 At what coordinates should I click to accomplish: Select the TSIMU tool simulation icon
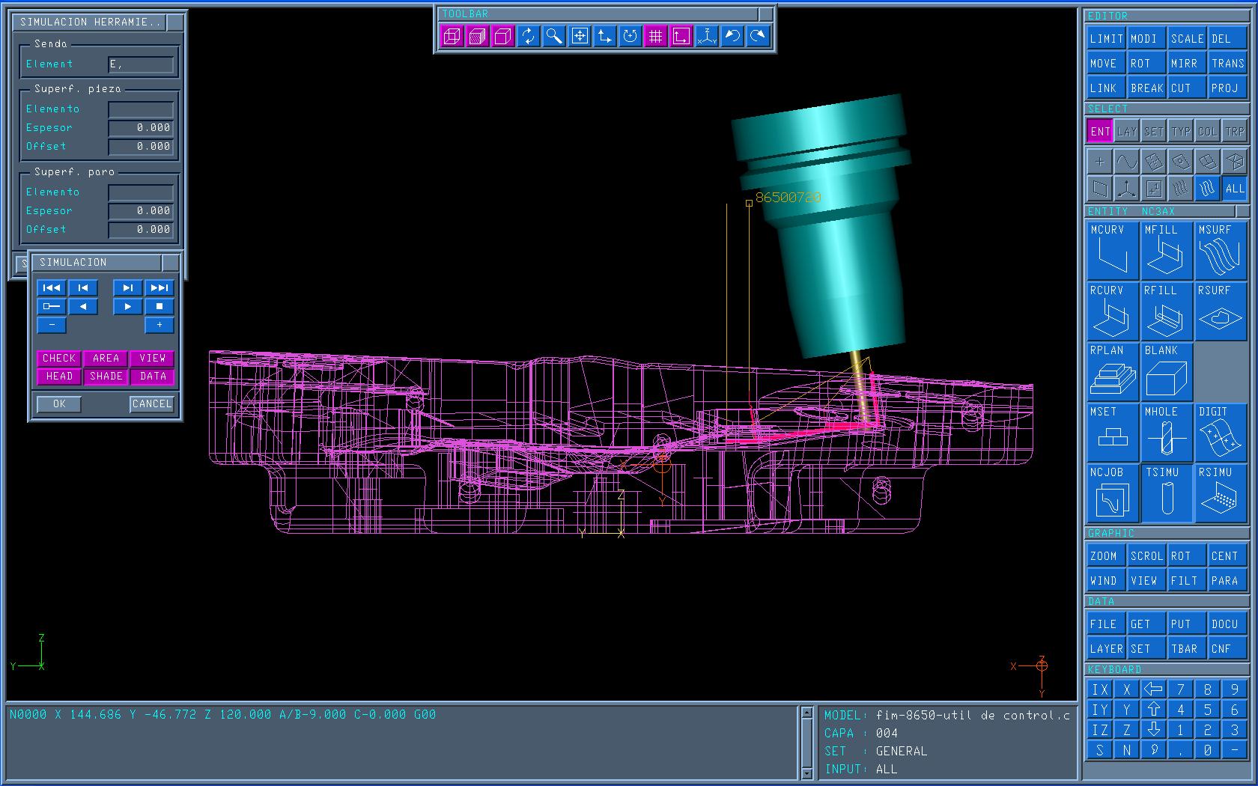[1167, 493]
